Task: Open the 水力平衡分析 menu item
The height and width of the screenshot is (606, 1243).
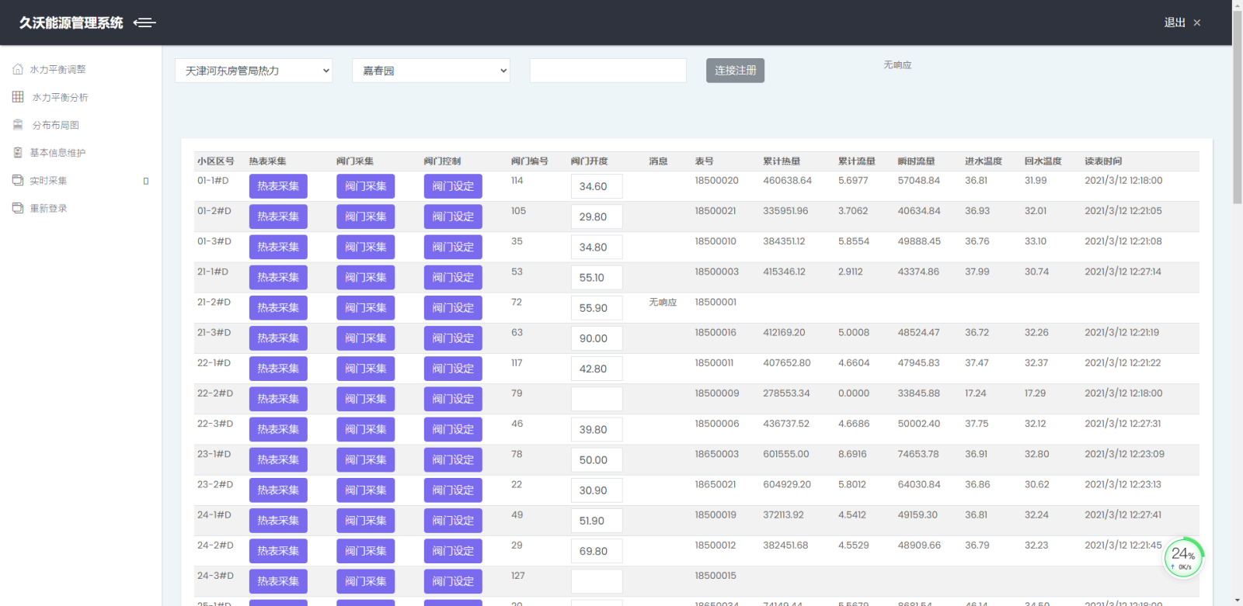Action: pyautogui.click(x=60, y=97)
